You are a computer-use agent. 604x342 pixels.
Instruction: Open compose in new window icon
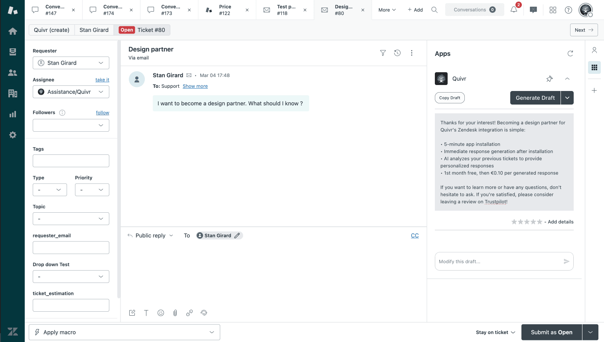click(132, 313)
